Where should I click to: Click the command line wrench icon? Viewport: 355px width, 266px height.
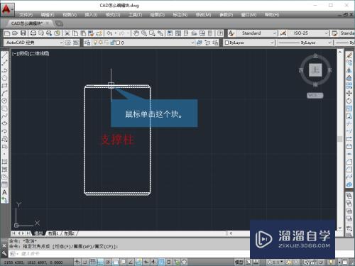4,254
